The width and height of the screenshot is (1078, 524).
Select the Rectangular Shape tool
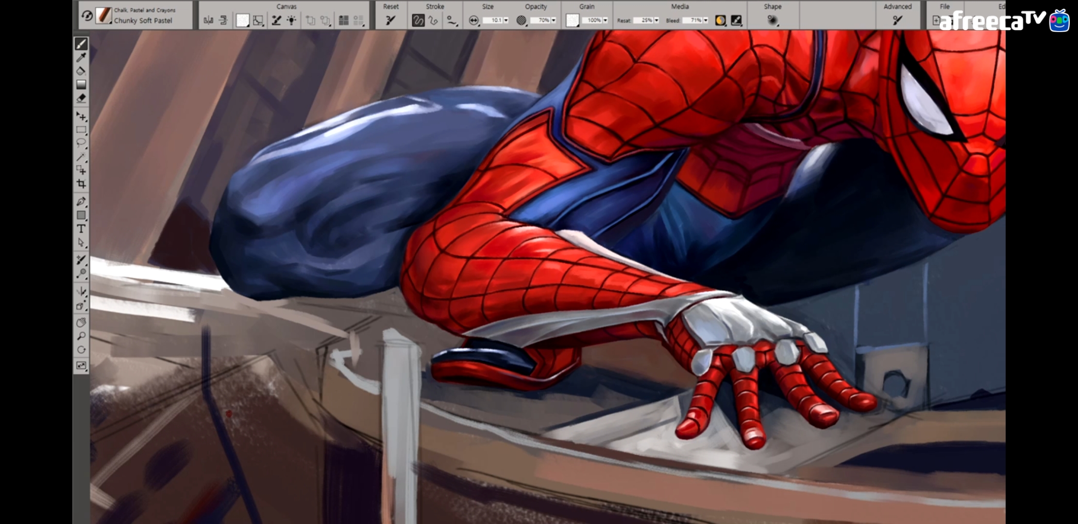(81, 215)
